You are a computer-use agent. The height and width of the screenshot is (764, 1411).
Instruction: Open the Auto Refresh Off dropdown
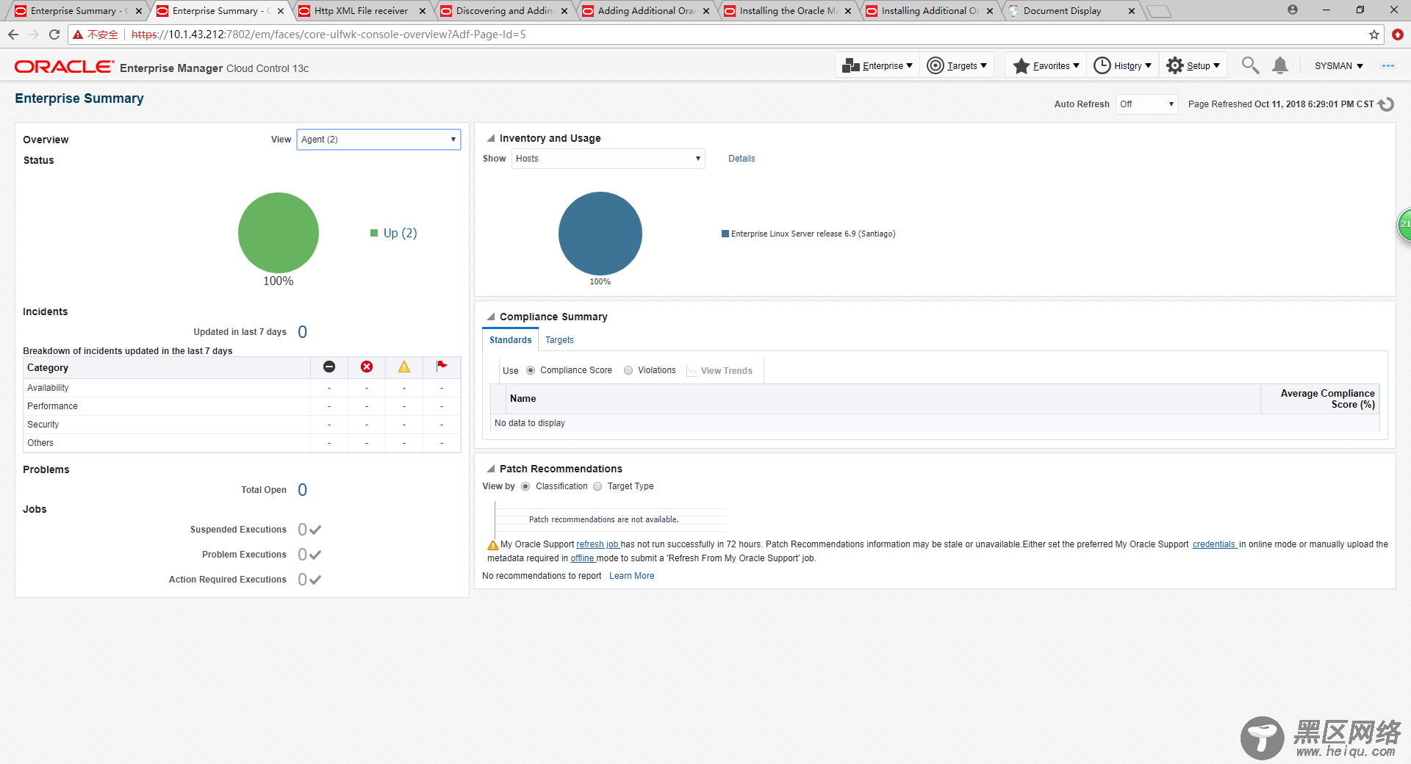pos(1146,104)
